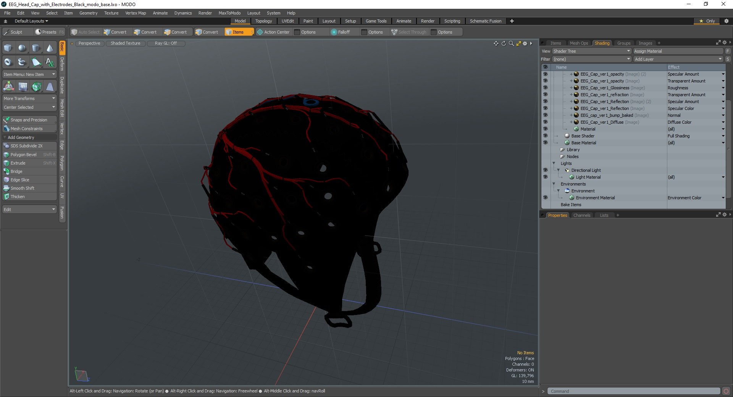Toggle visibility of Directional Light
This screenshot has width=733, height=397.
click(x=545, y=170)
